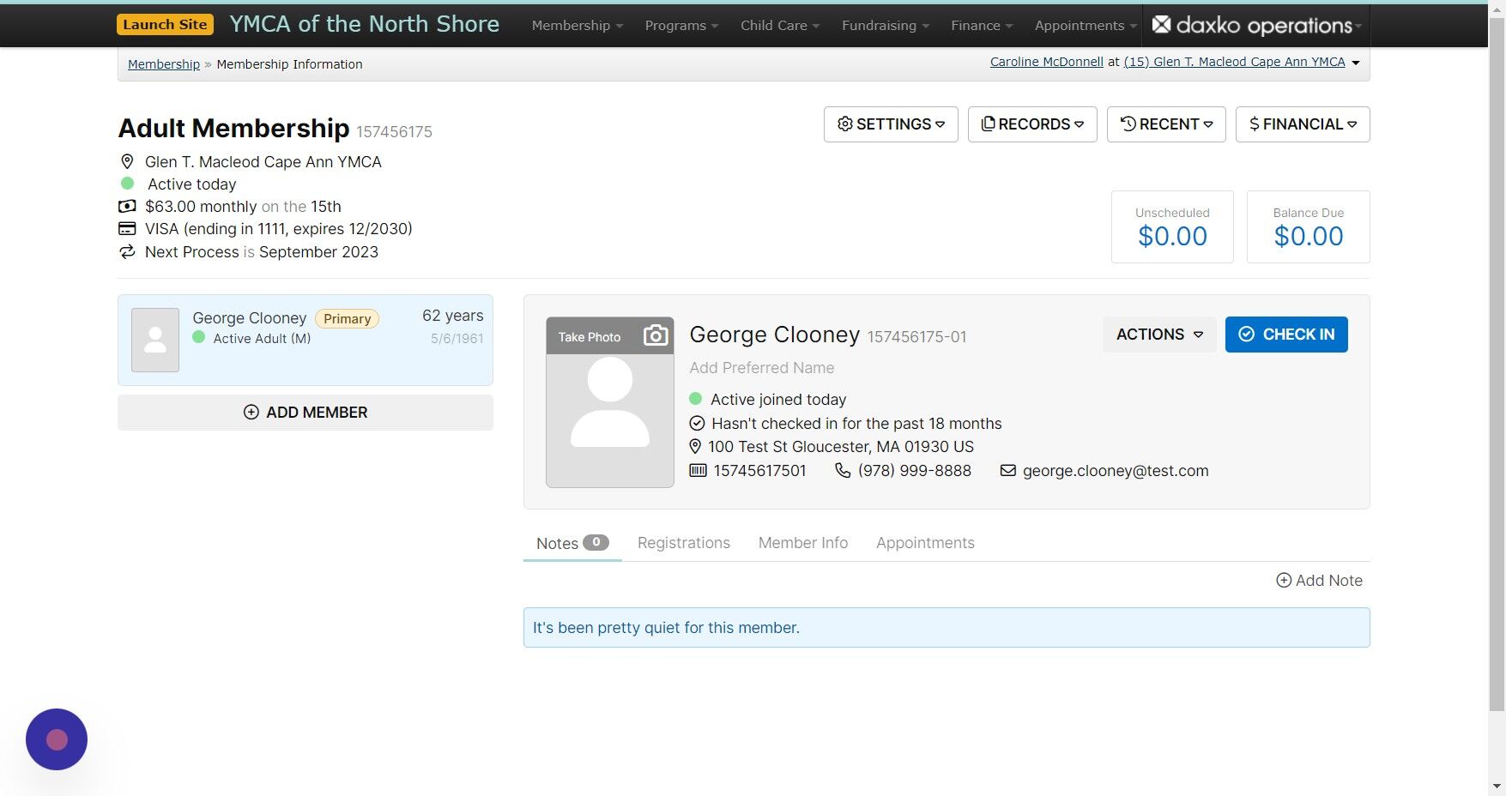Open the FINANCIAL dropdown
This screenshot has width=1506, height=796.
pos(1303,124)
